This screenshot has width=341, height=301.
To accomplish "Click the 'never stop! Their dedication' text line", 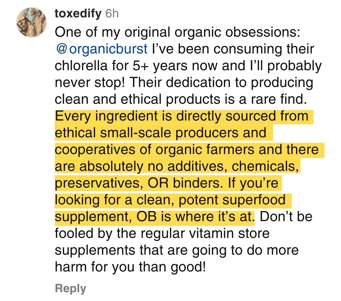I will point(184,82).
